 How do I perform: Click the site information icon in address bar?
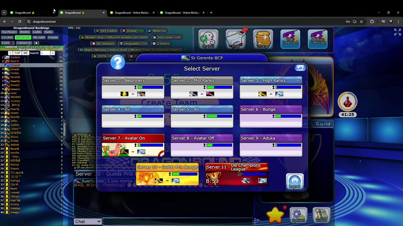pyautogui.click(x=29, y=21)
